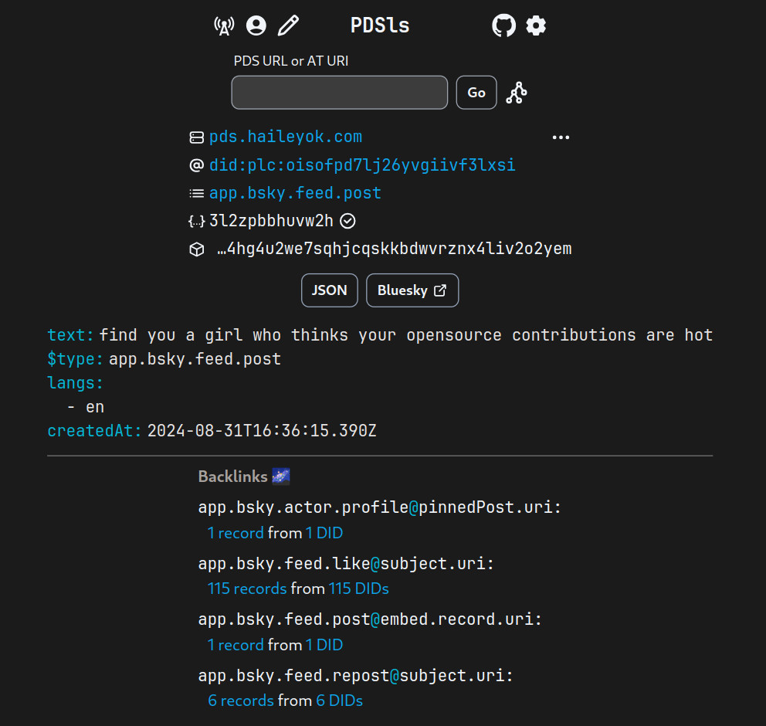
Task: Open the did:plc:oisofpd7lj26yvgiivf3lxsi link
Action: pos(362,165)
